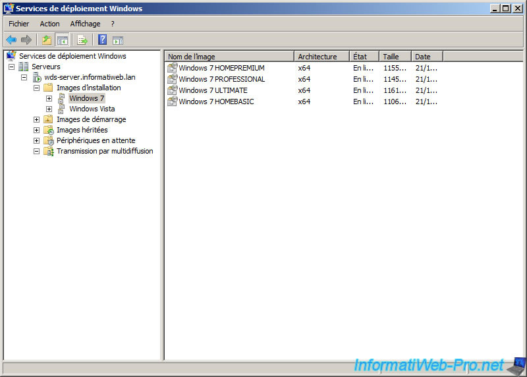This screenshot has width=527, height=377.
Task: Click the title bar application icon
Action: [x=9, y=9]
